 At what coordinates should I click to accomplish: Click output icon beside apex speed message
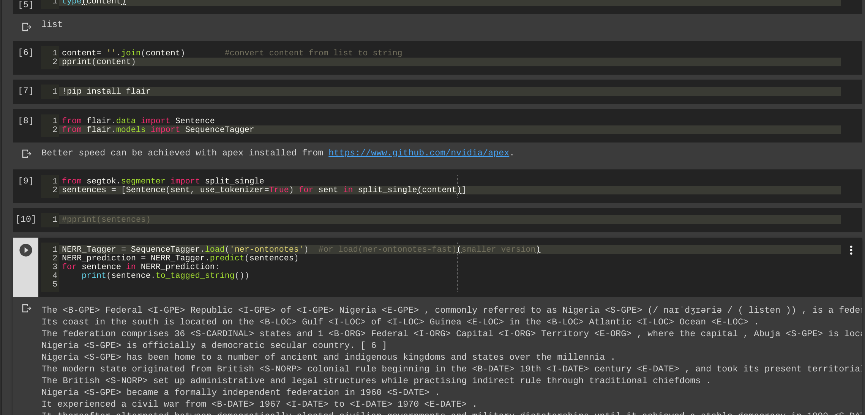[26, 153]
